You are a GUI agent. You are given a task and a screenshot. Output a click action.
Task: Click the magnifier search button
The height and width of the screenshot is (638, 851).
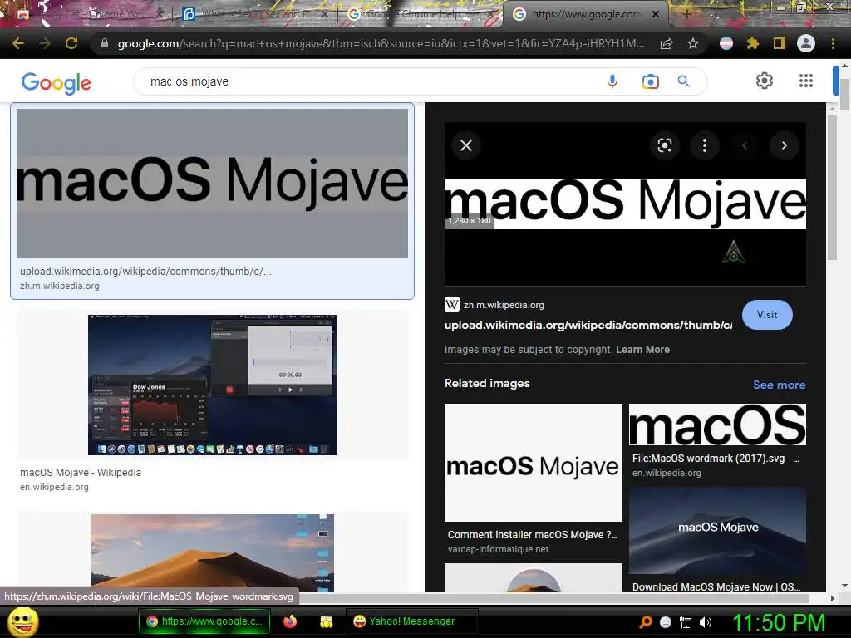point(684,81)
